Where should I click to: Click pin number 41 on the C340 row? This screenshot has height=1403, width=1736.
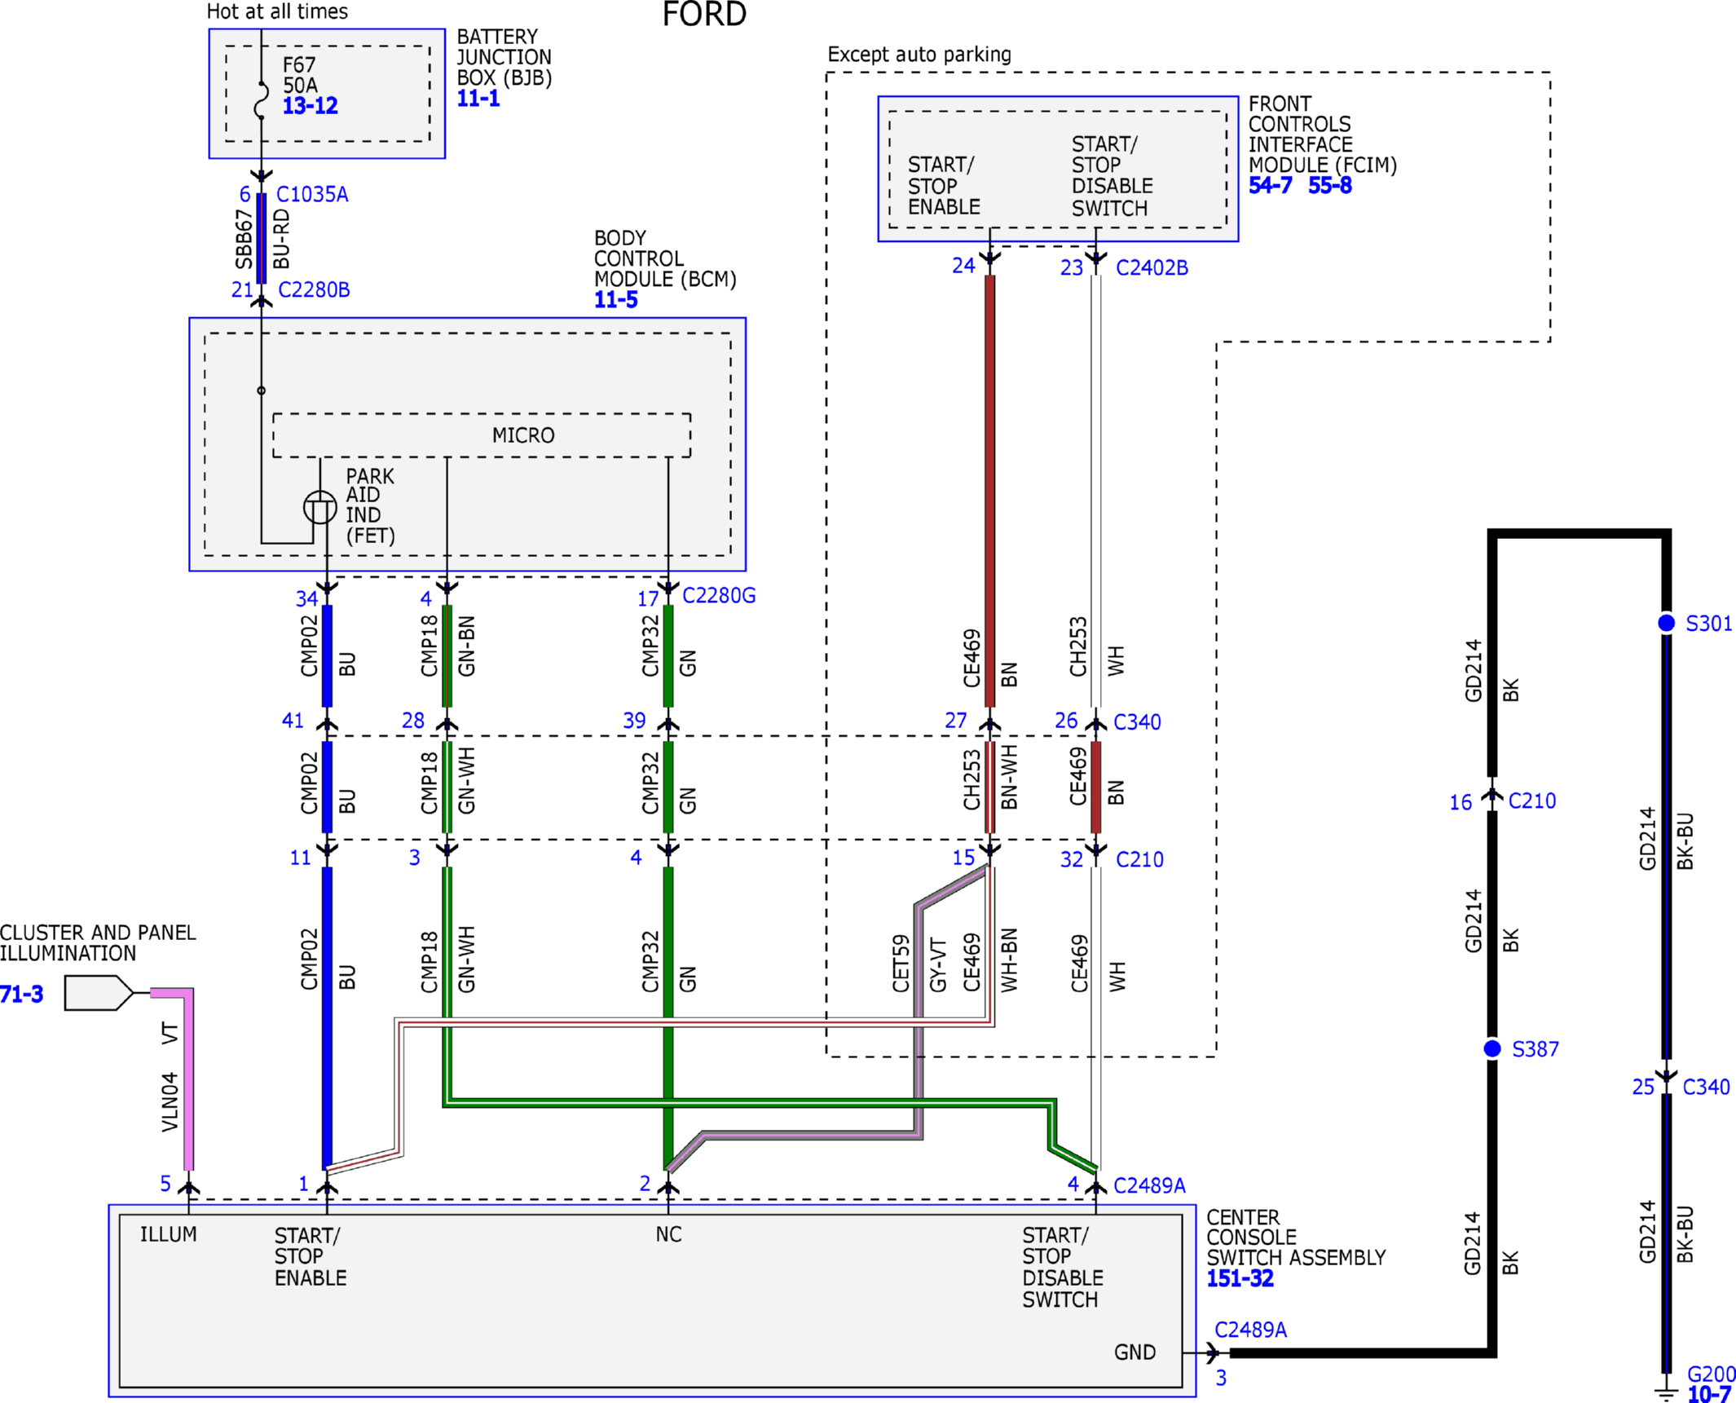tap(293, 721)
